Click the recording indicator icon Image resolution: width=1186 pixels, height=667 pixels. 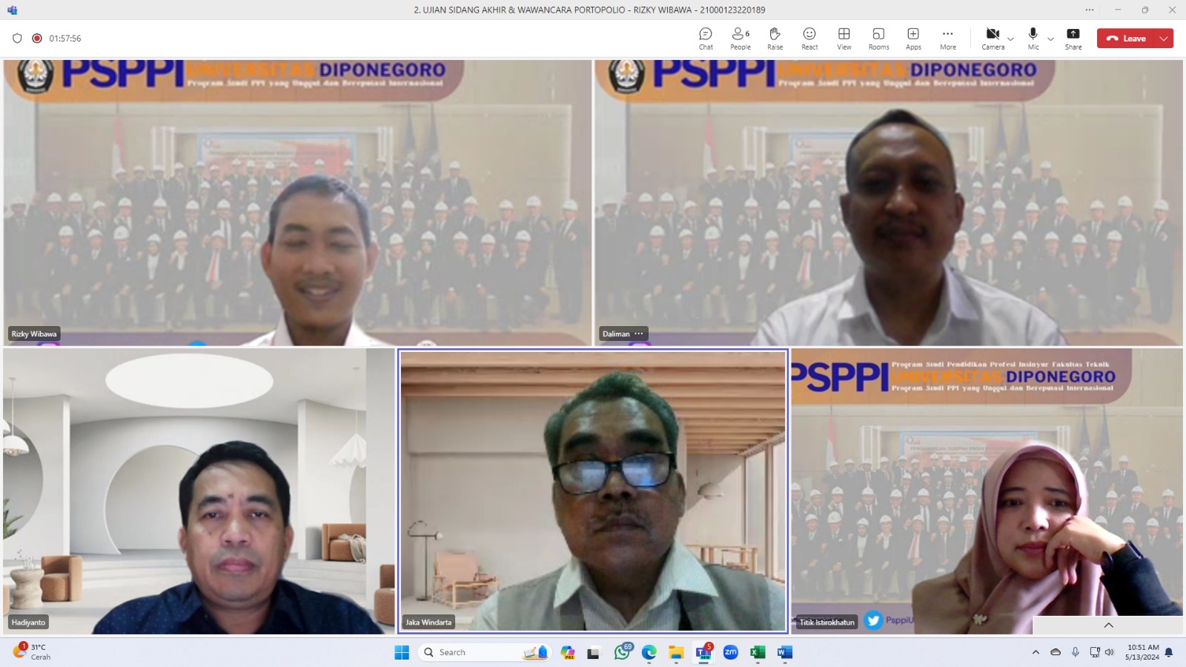pos(37,39)
